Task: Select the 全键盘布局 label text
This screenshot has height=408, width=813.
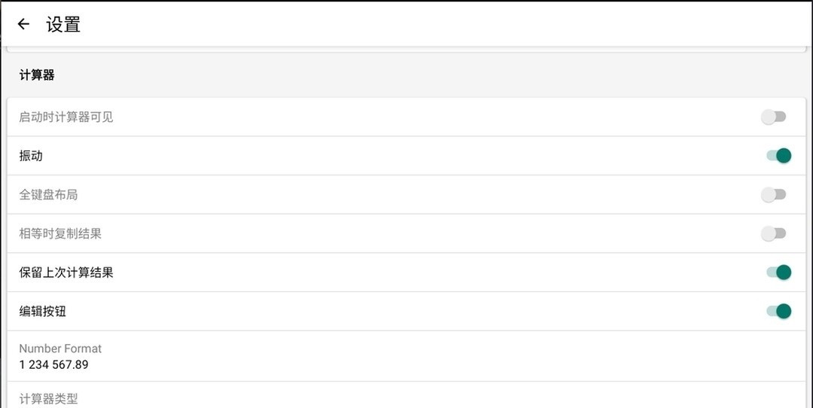Action: tap(48, 195)
